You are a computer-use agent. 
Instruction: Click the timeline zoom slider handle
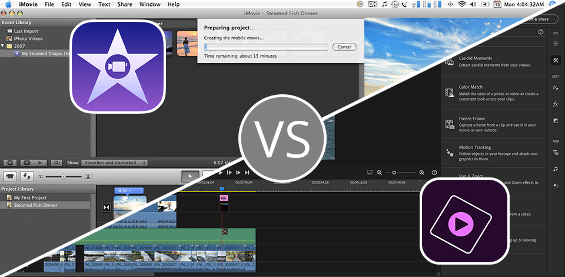tap(394, 173)
